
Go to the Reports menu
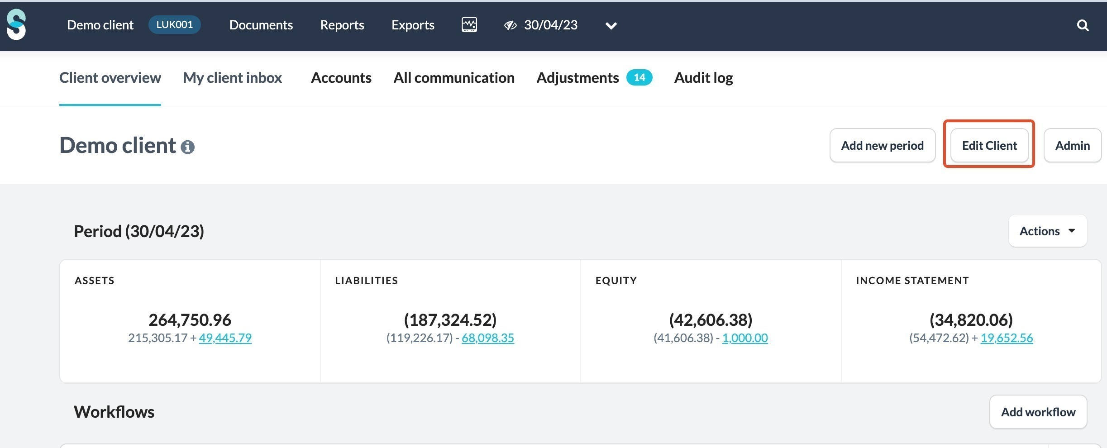342,25
